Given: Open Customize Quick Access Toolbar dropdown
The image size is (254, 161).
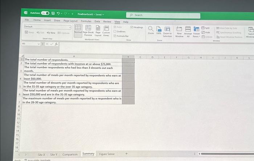Looking at the screenshot, I should (73, 14).
